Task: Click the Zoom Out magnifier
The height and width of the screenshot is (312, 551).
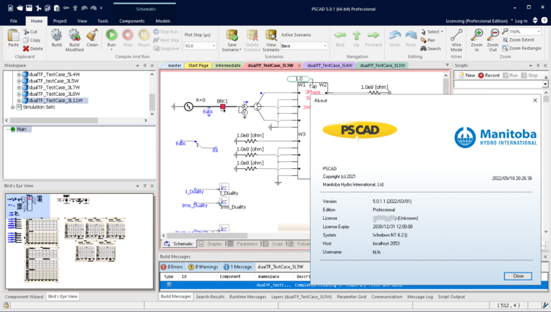Action: [x=493, y=35]
